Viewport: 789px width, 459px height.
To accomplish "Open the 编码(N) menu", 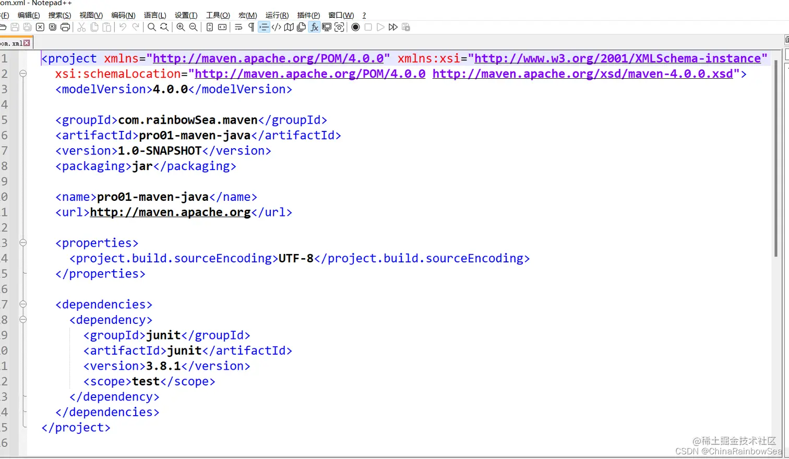I will coord(123,15).
